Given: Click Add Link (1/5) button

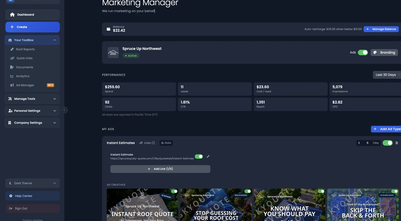Looking at the screenshot, I should pos(160,169).
